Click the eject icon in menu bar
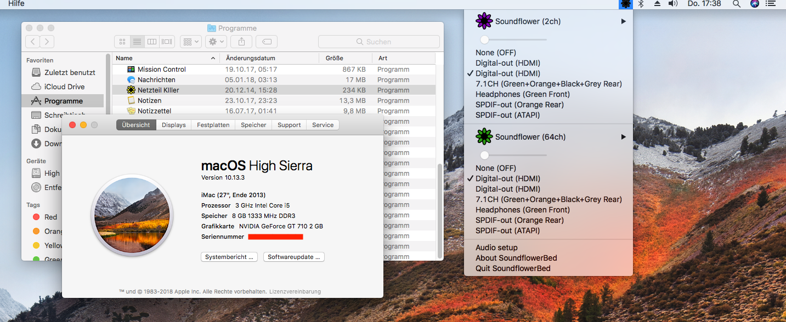This screenshot has height=322, width=786. (x=657, y=4)
